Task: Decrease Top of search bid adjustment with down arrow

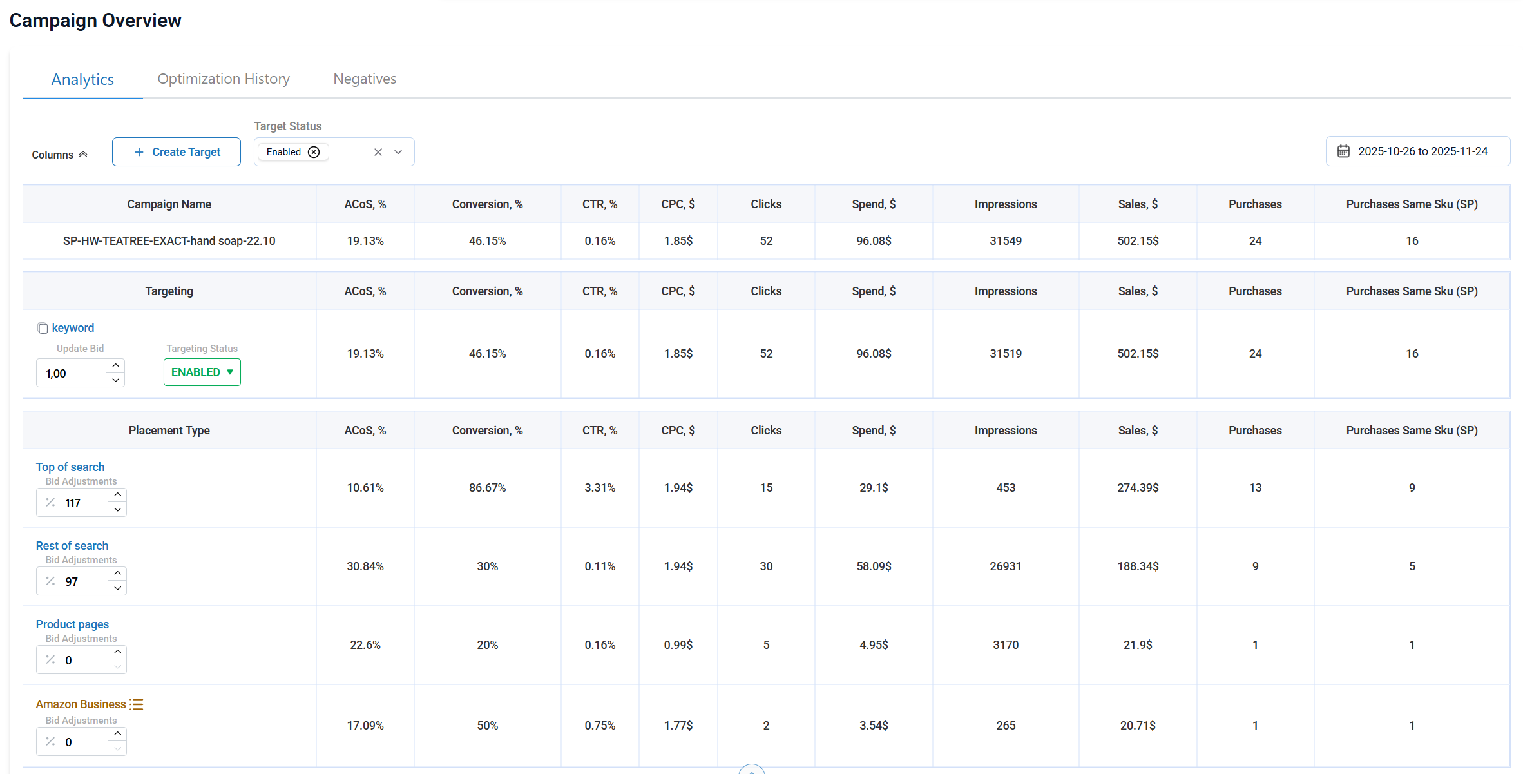Action: click(x=117, y=510)
